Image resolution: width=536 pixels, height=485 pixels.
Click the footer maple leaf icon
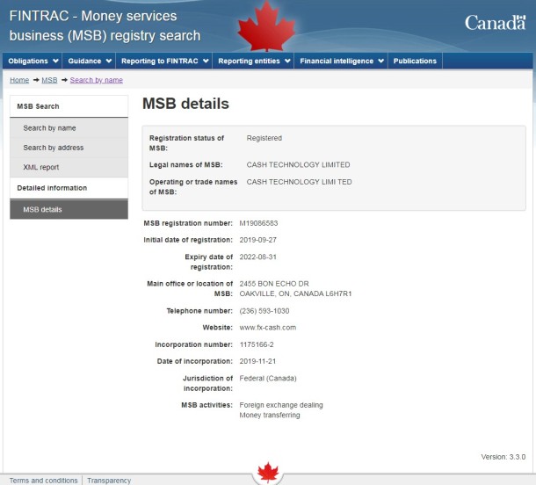(268, 472)
